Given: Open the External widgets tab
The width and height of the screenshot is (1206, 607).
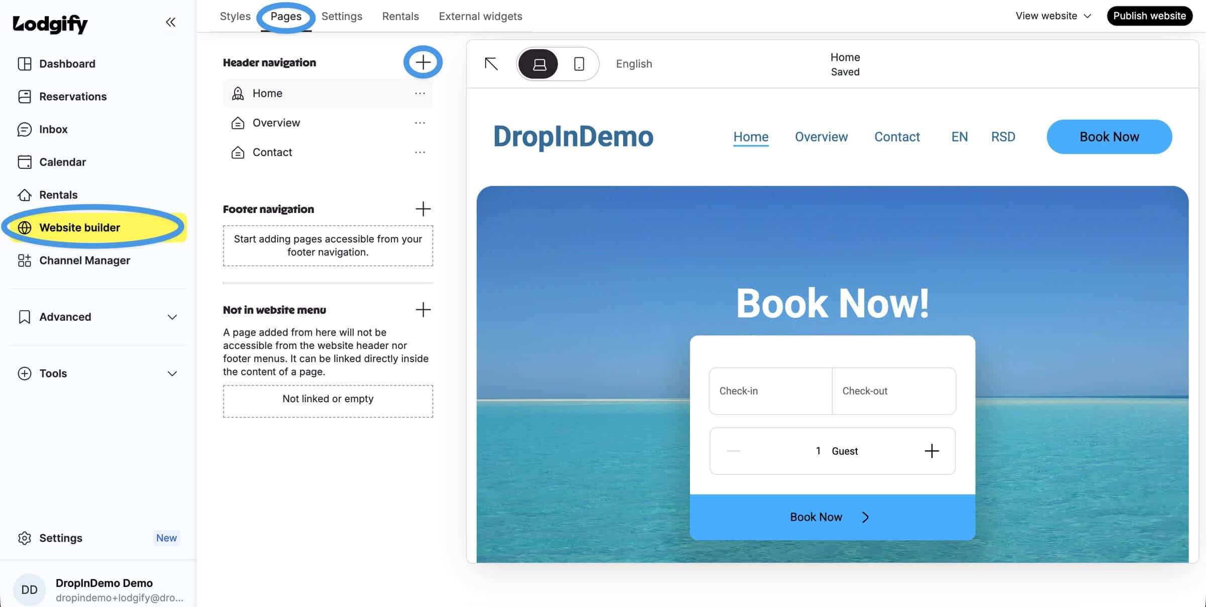Looking at the screenshot, I should (480, 16).
